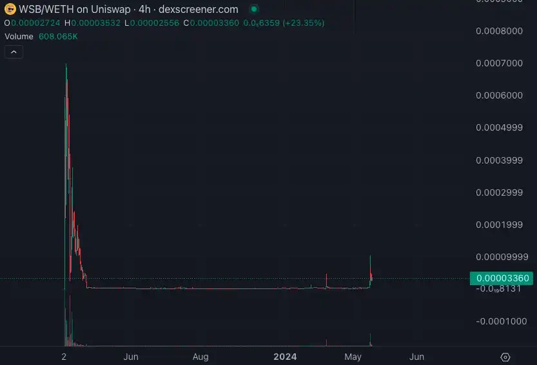
Task: Click the 2024 label on time axis
Action: click(284, 357)
